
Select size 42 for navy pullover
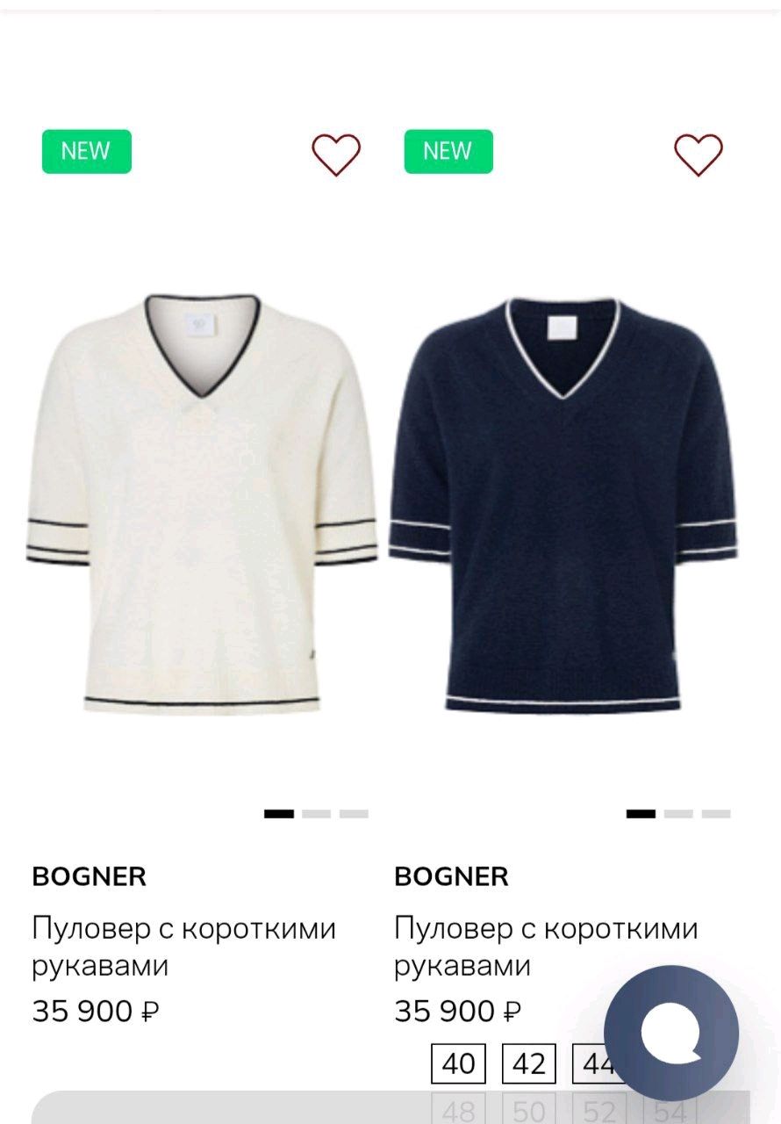[x=529, y=1064]
